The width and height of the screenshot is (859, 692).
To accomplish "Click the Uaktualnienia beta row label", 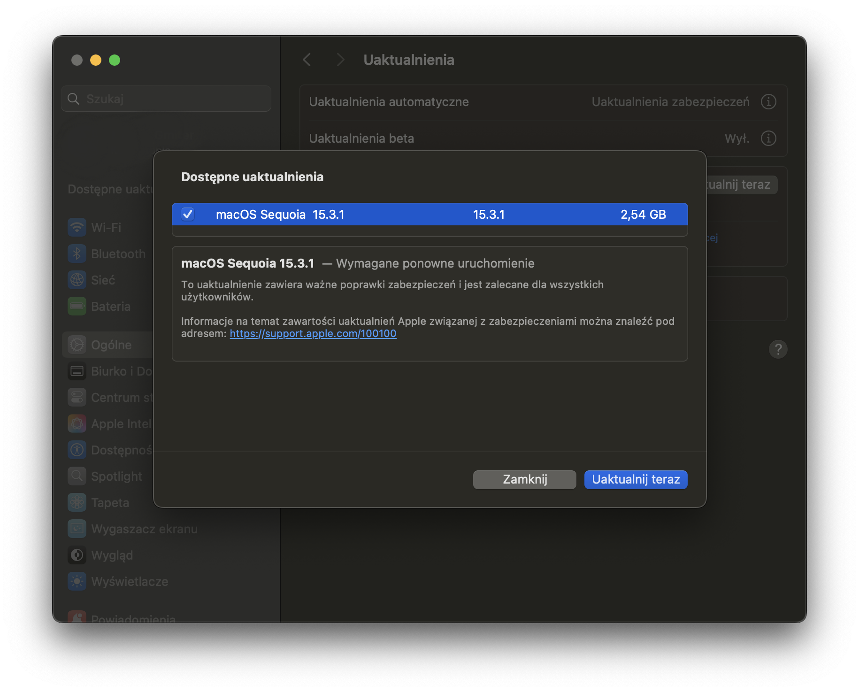I will click(361, 138).
